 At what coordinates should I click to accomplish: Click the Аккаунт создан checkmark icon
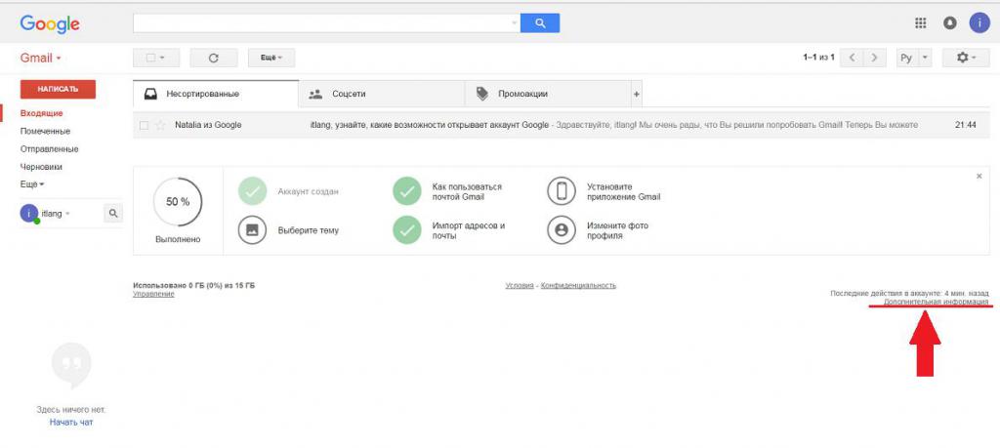click(253, 191)
